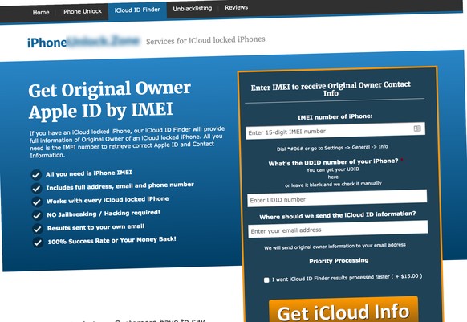
Task: Click the 'IMEI number of iPhone:' label
Action: [335, 116]
